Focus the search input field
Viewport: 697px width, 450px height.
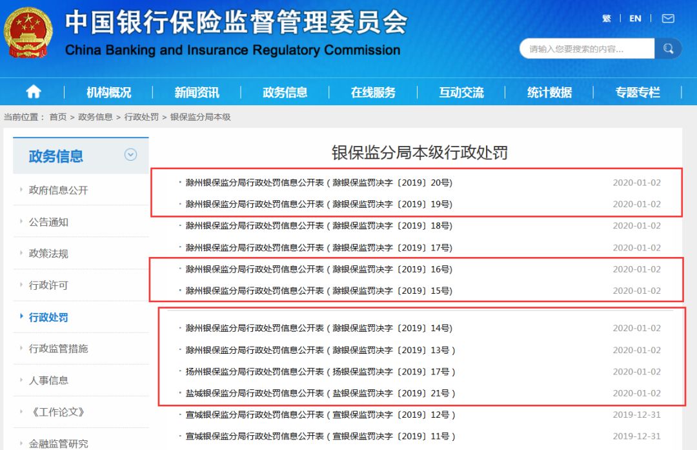click(x=587, y=48)
